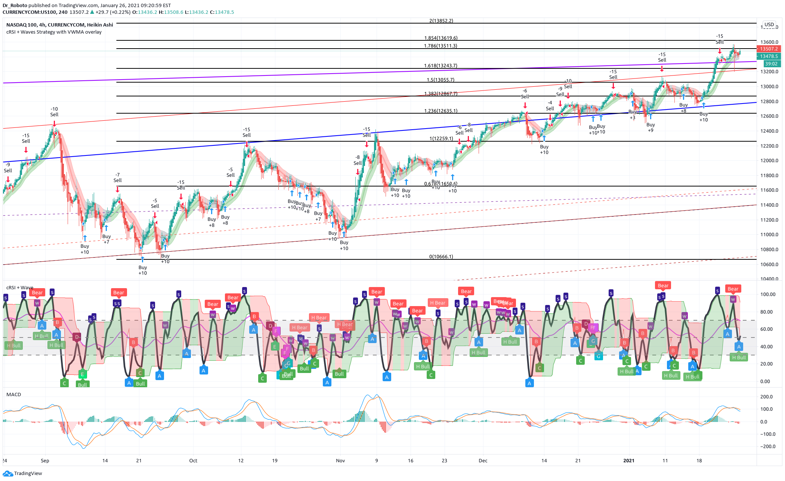Click the O:13436.2 open value
This screenshot has height=481, width=785.
145,12
